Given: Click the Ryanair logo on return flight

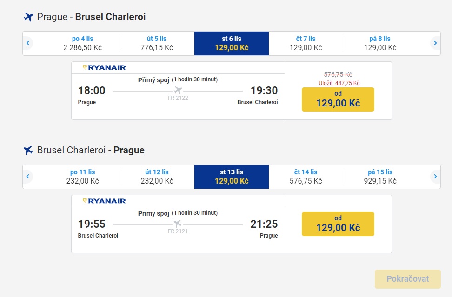Looking at the screenshot, I should tap(104, 201).
